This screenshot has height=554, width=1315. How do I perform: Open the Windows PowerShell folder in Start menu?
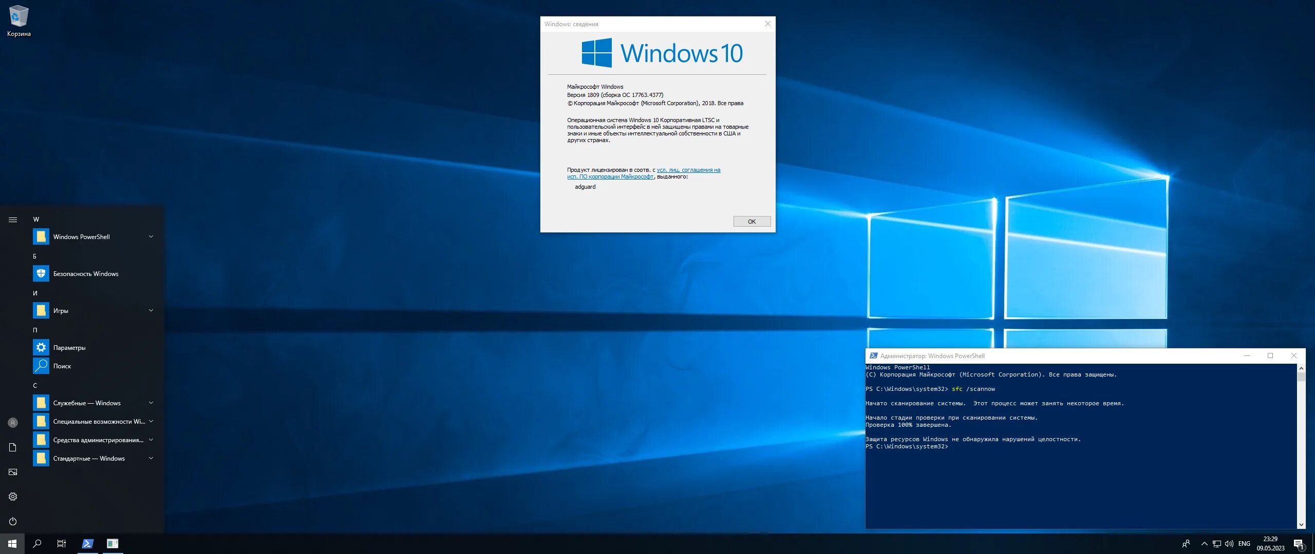(95, 236)
